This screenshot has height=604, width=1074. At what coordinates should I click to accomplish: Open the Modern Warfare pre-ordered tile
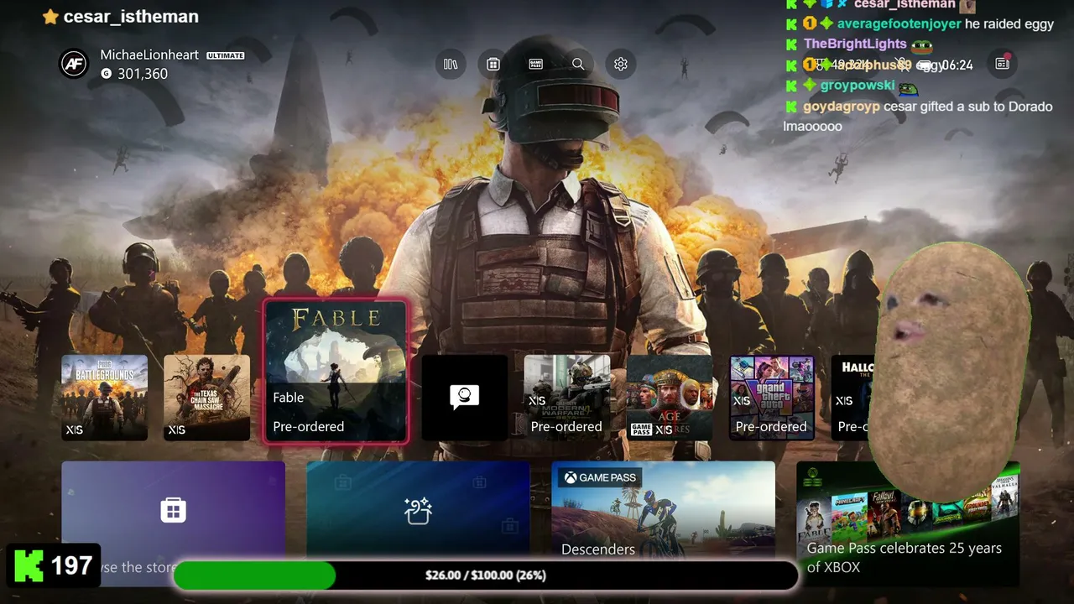[x=567, y=398]
